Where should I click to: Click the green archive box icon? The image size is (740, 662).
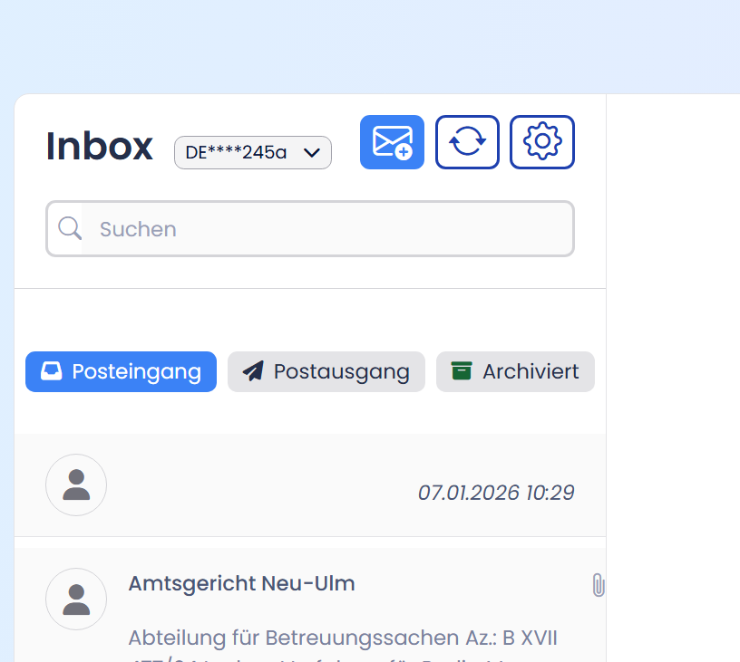pyautogui.click(x=462, y=371)
